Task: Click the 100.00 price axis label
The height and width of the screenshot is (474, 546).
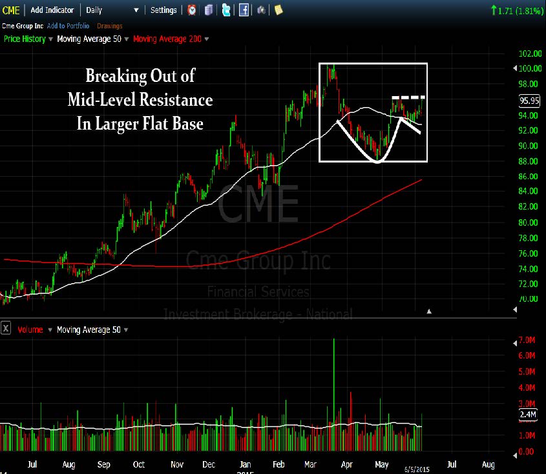Action: point(530,68)
